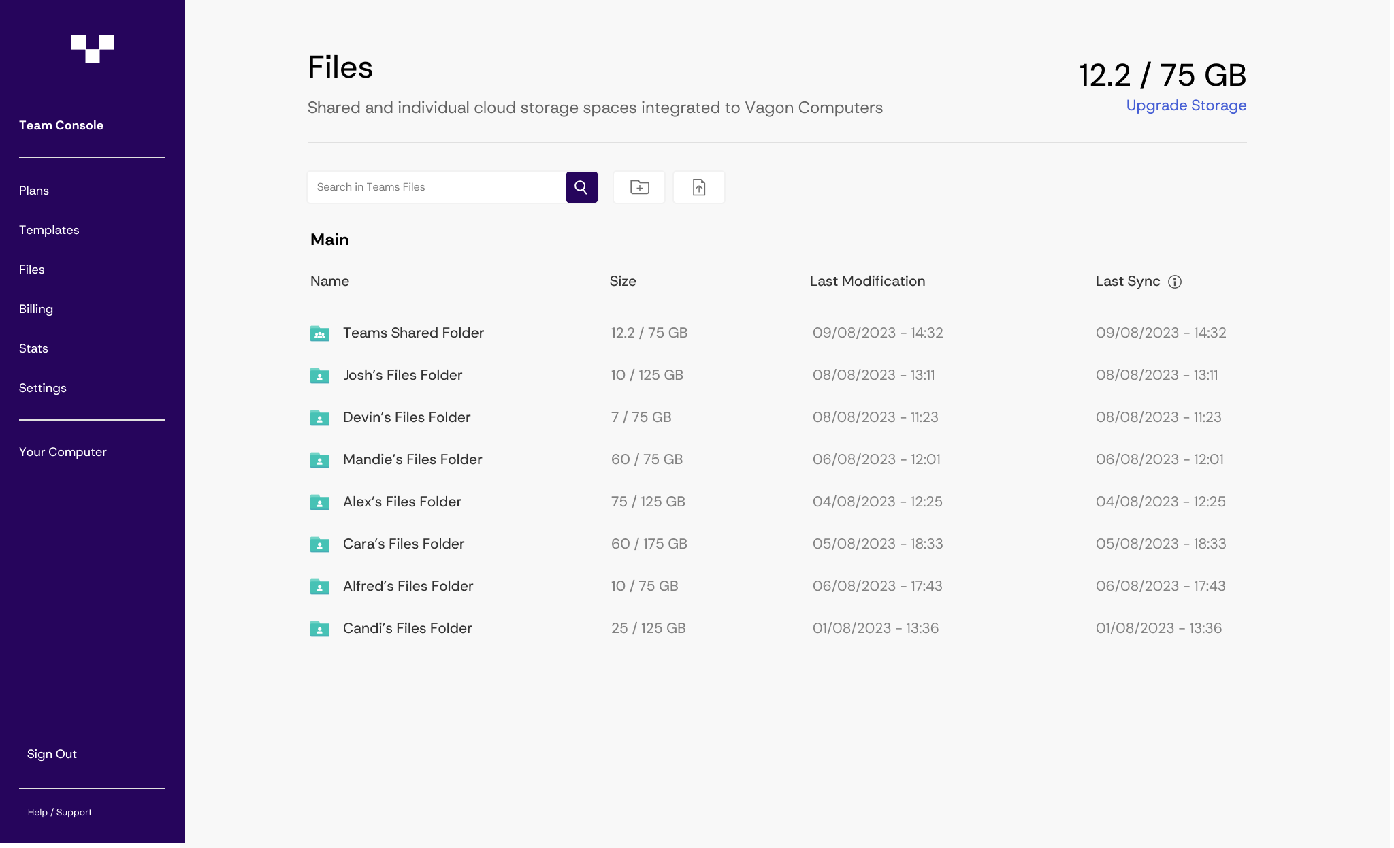Click the Last Sync info icon
This screenshot has height=848, width=1394.
(1175, 282)
